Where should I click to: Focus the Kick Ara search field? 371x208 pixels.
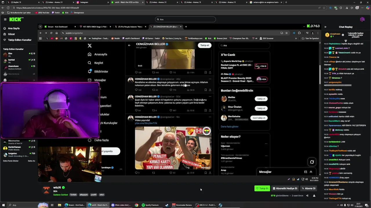(185, 19)
